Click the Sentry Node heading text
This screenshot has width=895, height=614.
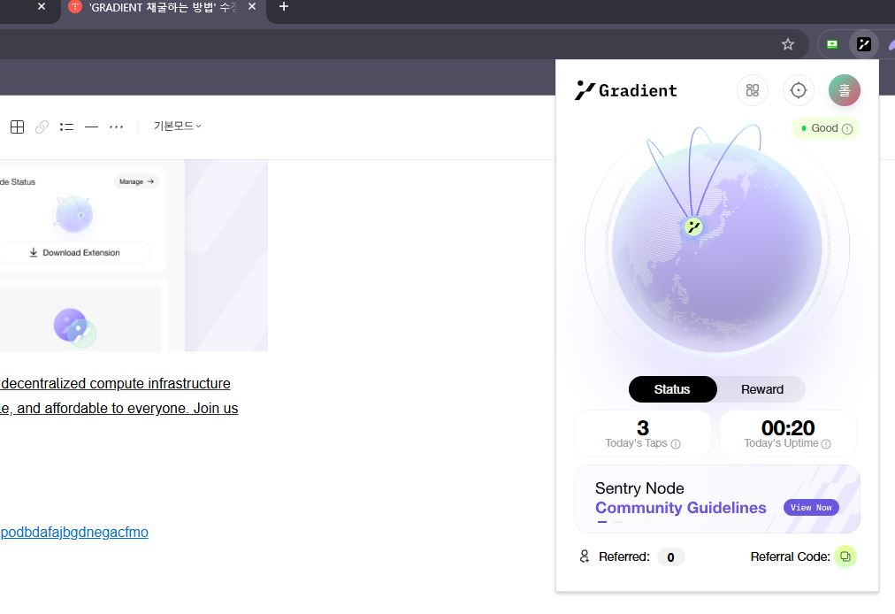pyautogui.click(x=639, y=488)
